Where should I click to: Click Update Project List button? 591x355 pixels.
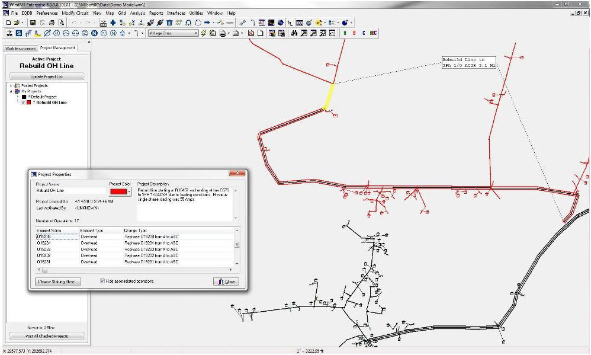pos(47,76)
